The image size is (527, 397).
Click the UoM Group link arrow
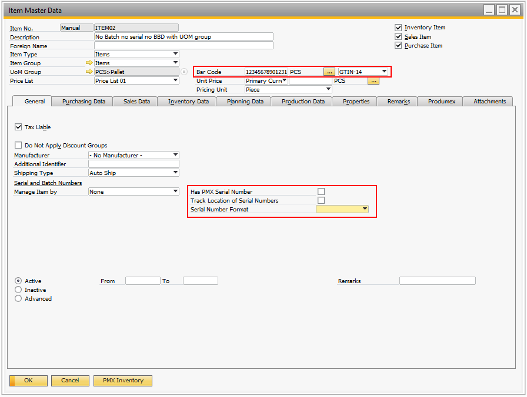pyautogui.click(x=89, y=72)
